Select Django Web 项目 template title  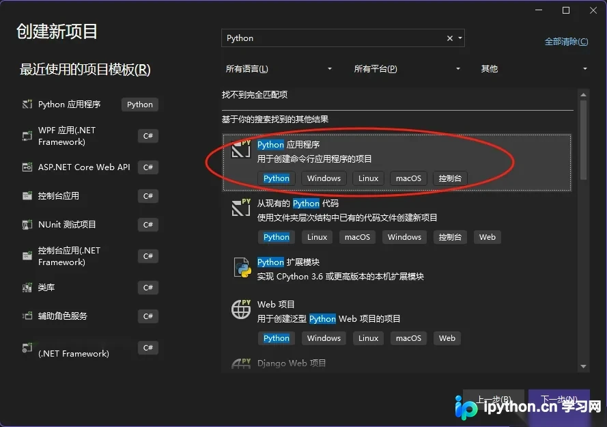coord(292,363)
